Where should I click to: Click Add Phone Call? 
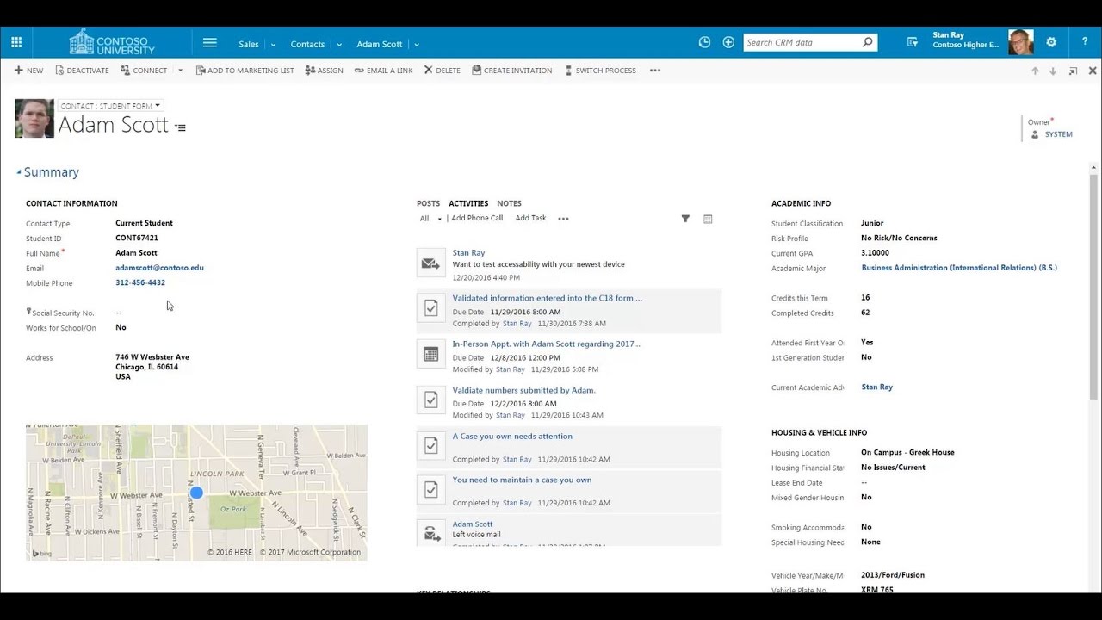click(477, 218)
